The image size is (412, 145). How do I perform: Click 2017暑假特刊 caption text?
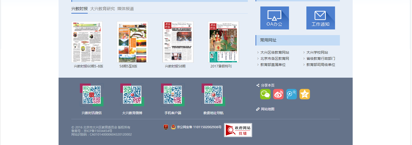point(221,66)
